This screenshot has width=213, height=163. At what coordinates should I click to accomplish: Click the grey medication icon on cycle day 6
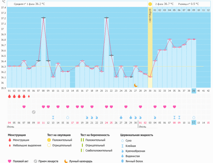click(x=33, y=112)
